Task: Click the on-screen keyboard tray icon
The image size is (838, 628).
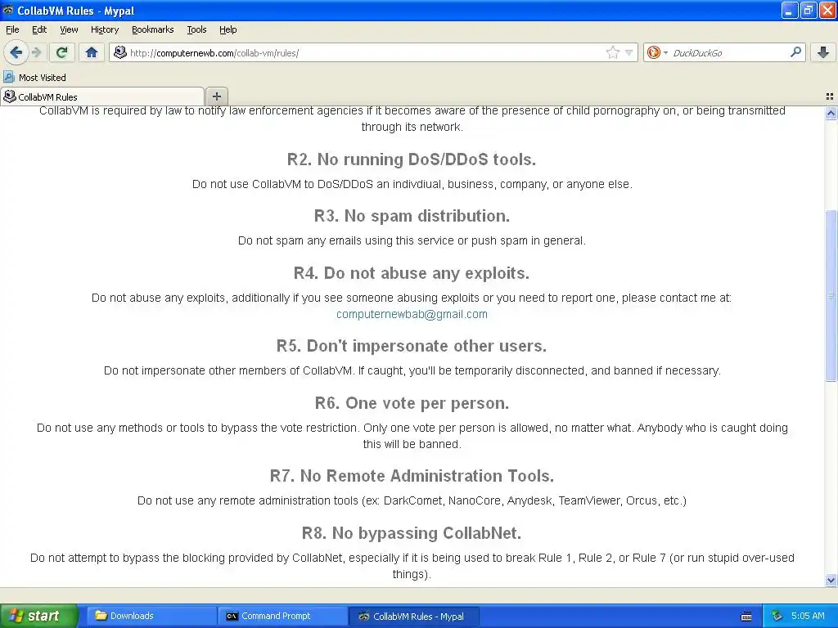Action: click(x=746, y=617)
